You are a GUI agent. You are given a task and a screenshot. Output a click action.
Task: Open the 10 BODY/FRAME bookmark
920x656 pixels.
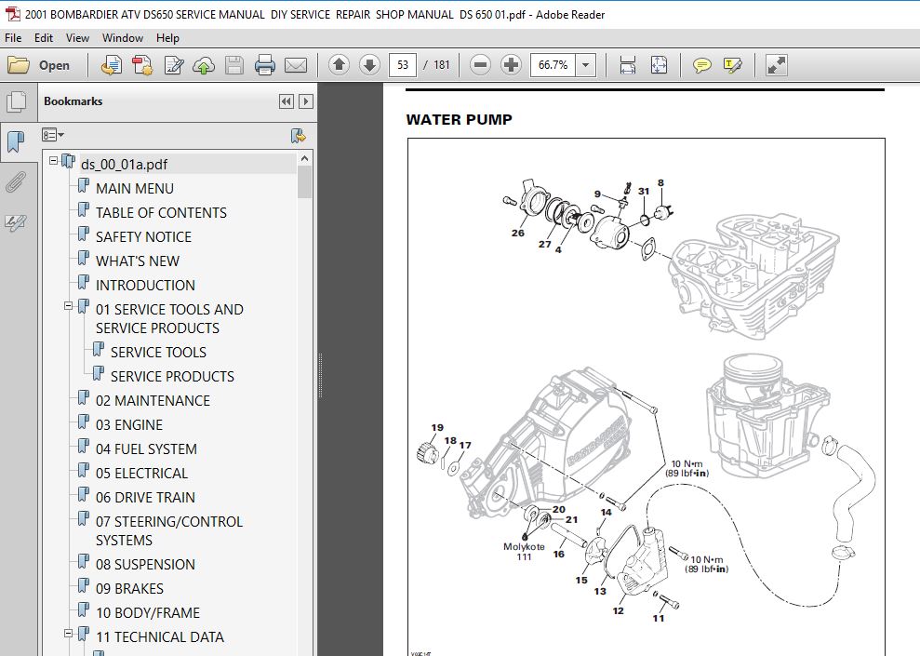[x=147, y=612]
